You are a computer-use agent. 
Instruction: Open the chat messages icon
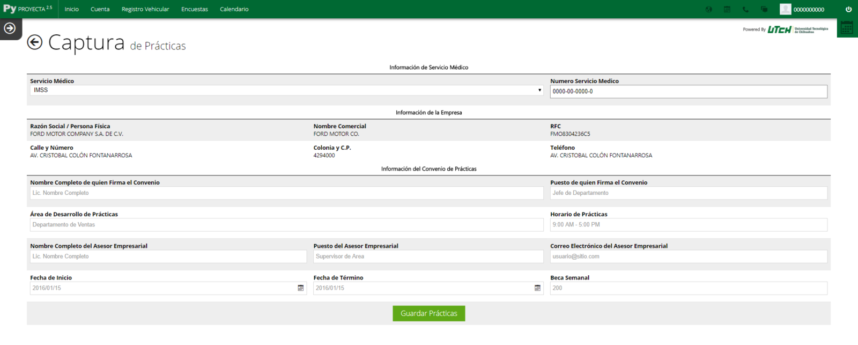pos(764,9)
